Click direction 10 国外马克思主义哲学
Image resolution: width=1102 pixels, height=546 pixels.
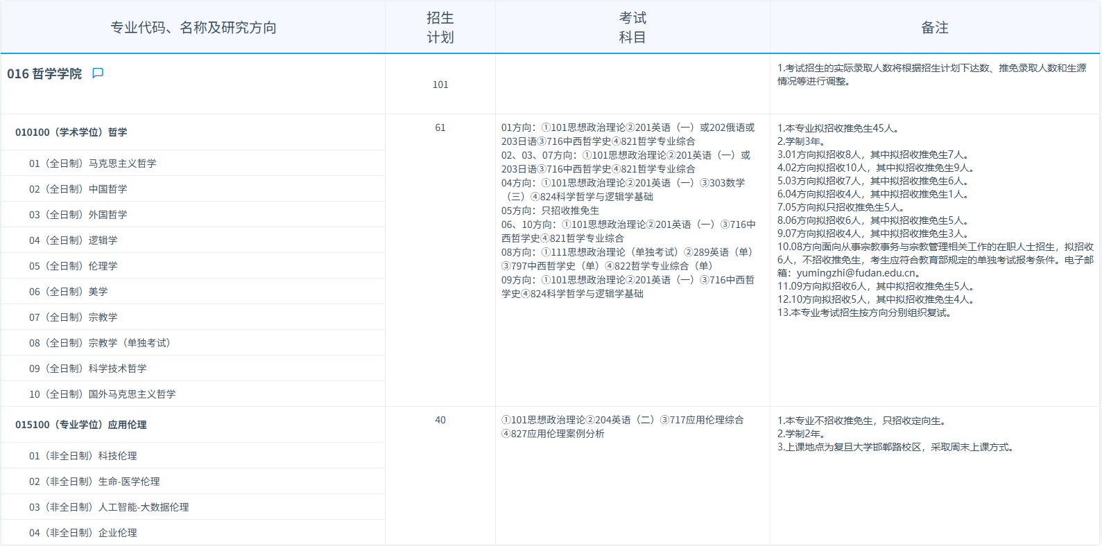[x=102, y=394]
